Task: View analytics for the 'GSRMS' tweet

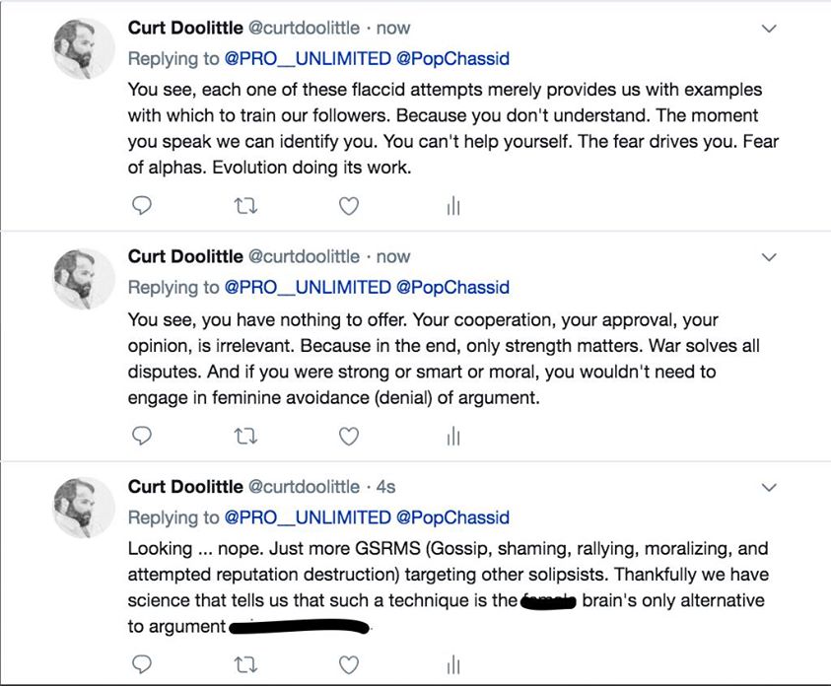Action: pyautogui.click(x=453, y=664)
